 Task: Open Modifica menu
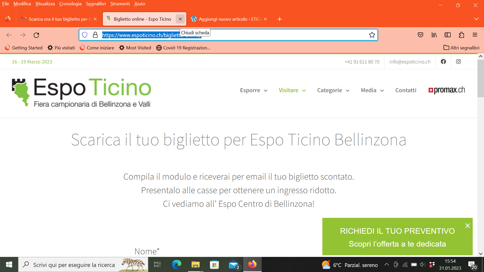click(22, 4)
